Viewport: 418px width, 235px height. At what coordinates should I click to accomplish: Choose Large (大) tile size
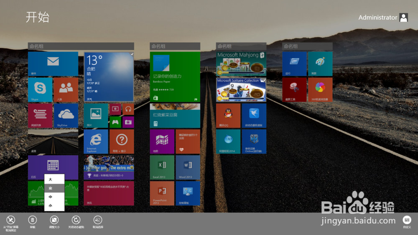[54, 179]
